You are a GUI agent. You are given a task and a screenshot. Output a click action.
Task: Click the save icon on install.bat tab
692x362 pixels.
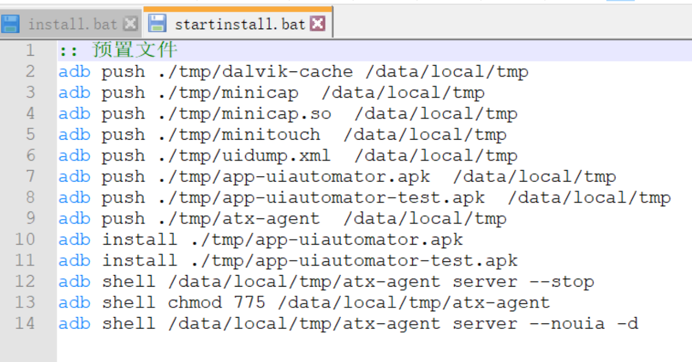10,23
